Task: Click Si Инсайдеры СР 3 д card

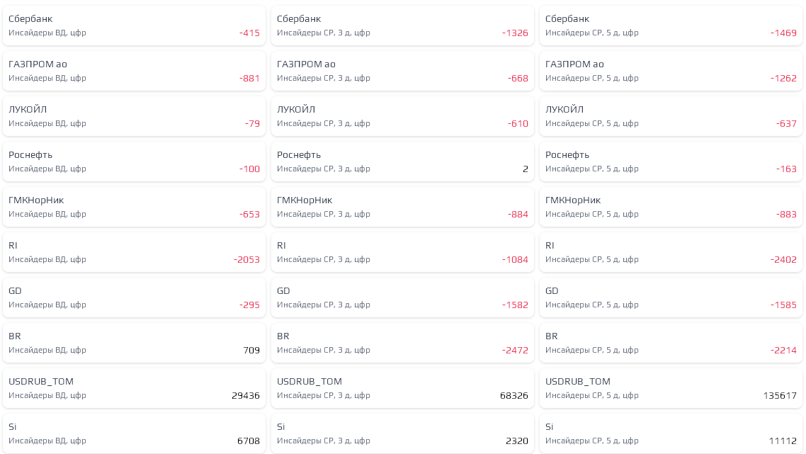Action: coord(402,433)
